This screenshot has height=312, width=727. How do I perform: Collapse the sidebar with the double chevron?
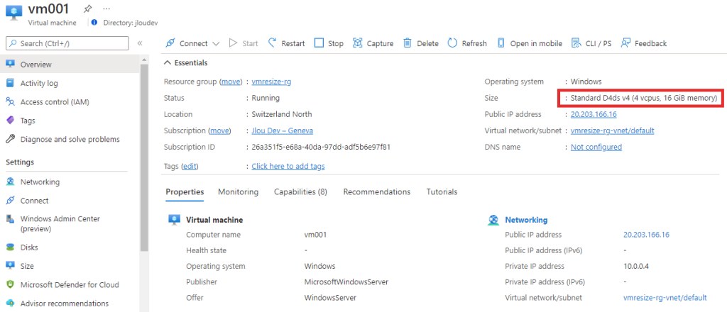[140, 43]
